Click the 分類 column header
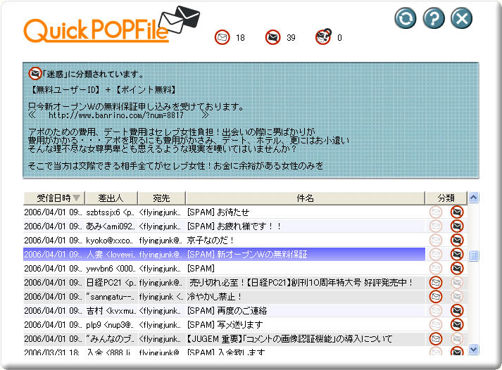The image size is (502, 370). (446, 198)
